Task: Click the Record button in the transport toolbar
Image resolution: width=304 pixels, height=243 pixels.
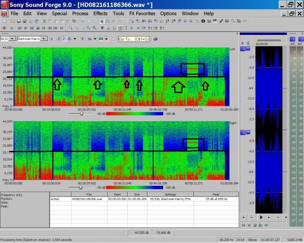Action: pyautogui.click(x=4, y=28)
